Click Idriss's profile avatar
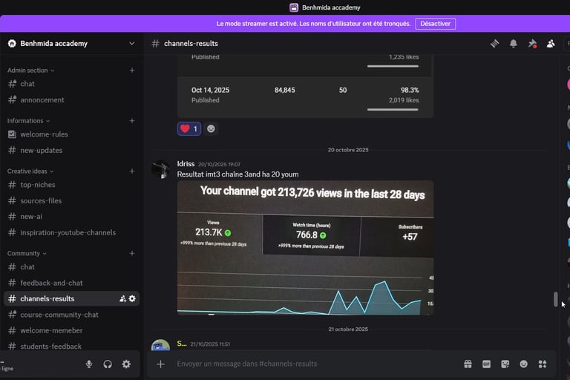 (x=160, y=169)
